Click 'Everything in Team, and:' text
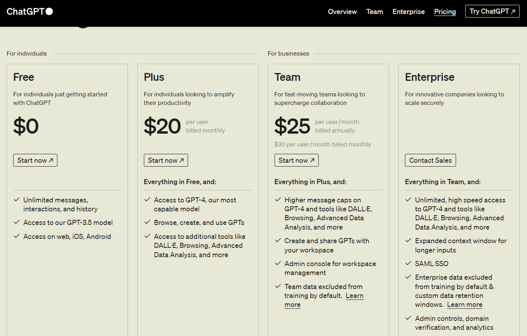Image resolution: width=527 pixels, height=336 pixels. click(442, 182)
